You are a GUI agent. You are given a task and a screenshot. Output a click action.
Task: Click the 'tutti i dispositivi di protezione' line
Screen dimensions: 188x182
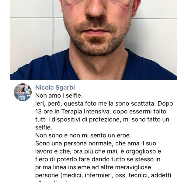102,120
